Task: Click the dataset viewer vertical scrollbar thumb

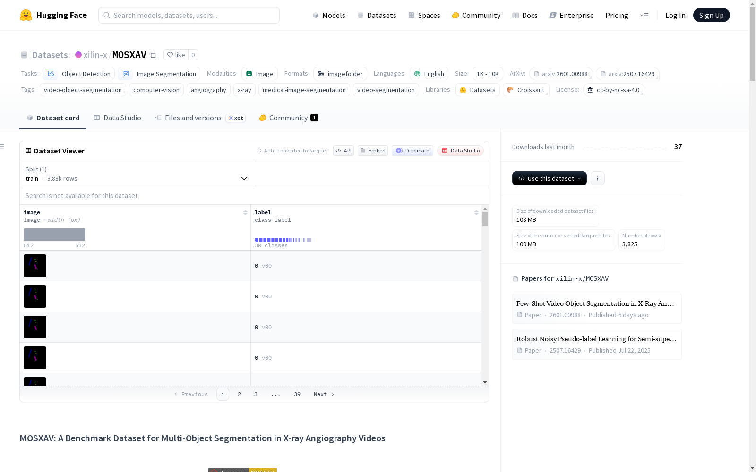Action: (x=485, y=219)
